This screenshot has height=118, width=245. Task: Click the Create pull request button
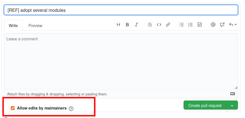[205, 106]
